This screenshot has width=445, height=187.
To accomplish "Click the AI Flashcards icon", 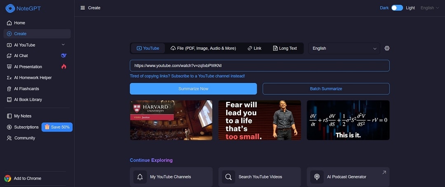I will (9, 89).
